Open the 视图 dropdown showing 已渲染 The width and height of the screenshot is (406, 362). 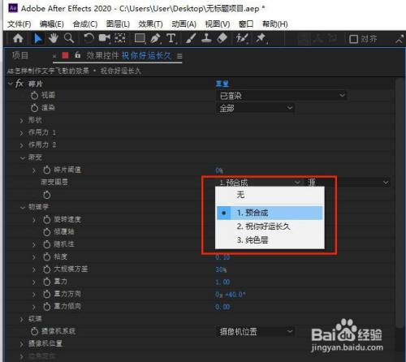pyautogui.click(x=282, y=96)
